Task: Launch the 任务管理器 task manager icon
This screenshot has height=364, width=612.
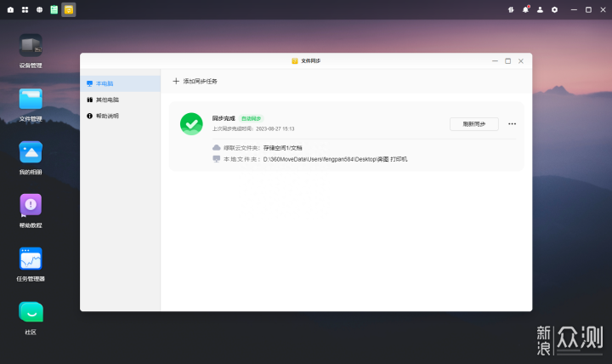Action: [x=31, y=259]
